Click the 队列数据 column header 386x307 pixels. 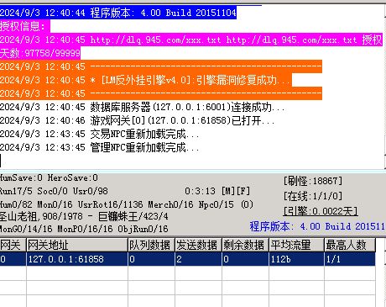coord(151,245)
